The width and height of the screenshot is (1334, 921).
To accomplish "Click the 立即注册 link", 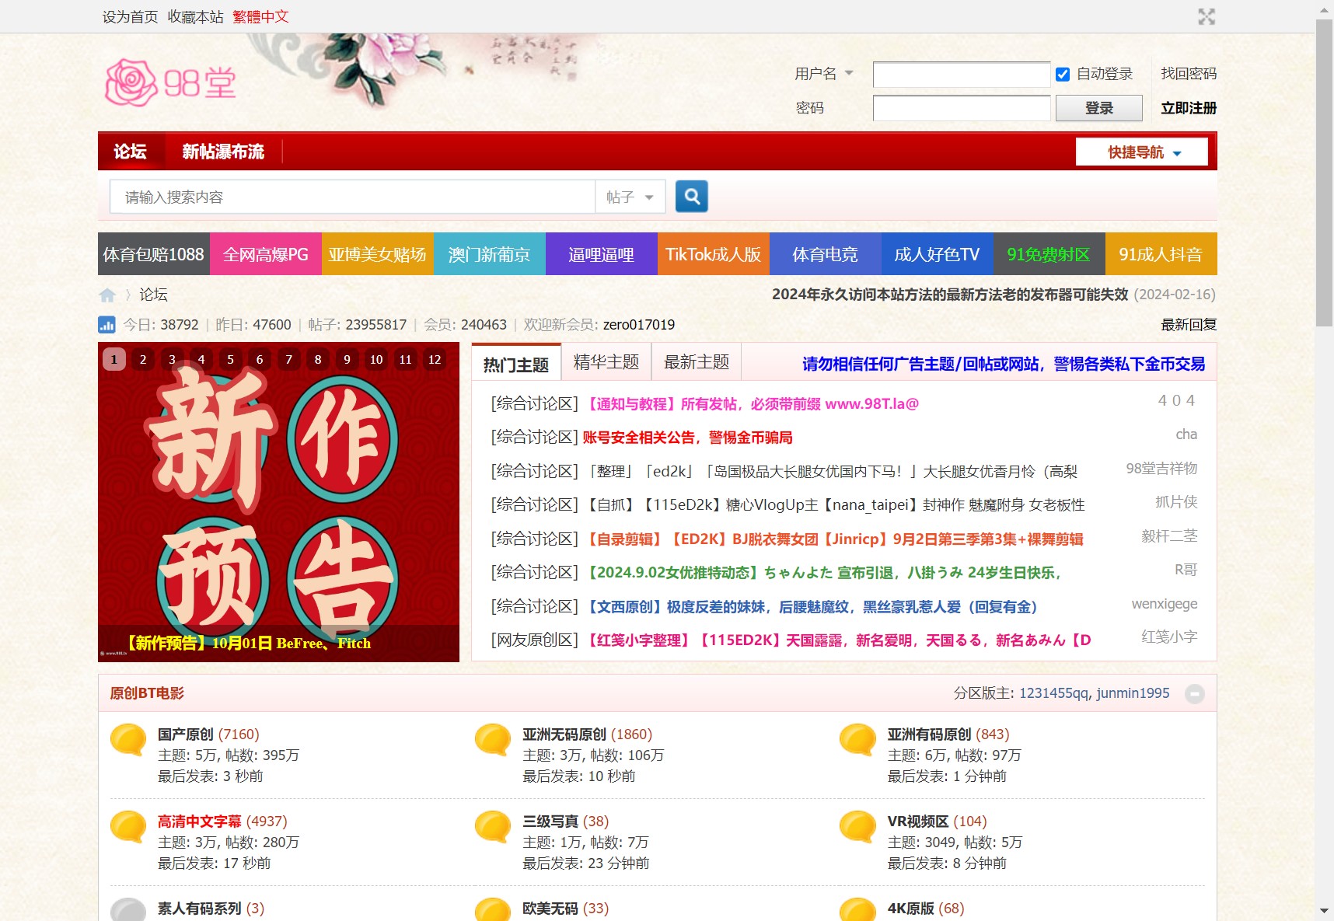I will tap(1188, 108).
